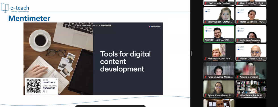The height and width of the screenshot is (107, 278).
Task: Click Miray Dogan's muted microphone icon
Action: click(x=206, y=22)
